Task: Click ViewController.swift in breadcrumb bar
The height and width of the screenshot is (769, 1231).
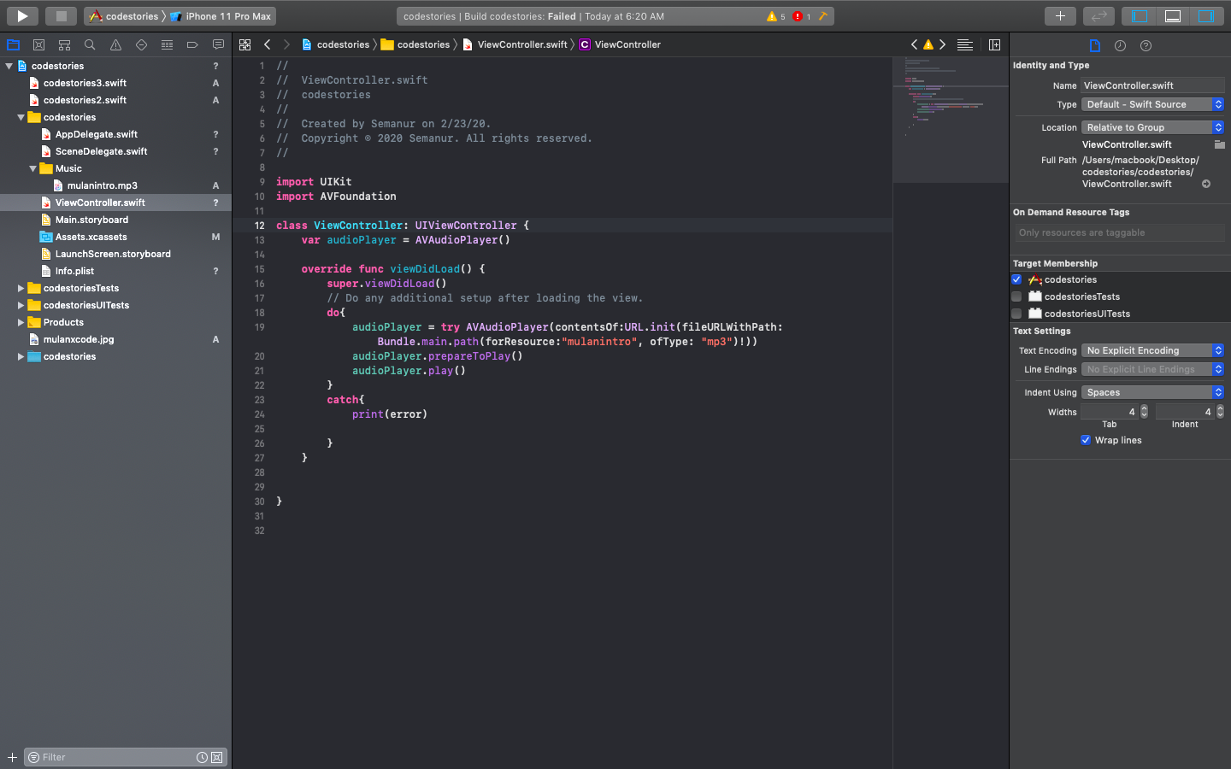Action: 521,44
